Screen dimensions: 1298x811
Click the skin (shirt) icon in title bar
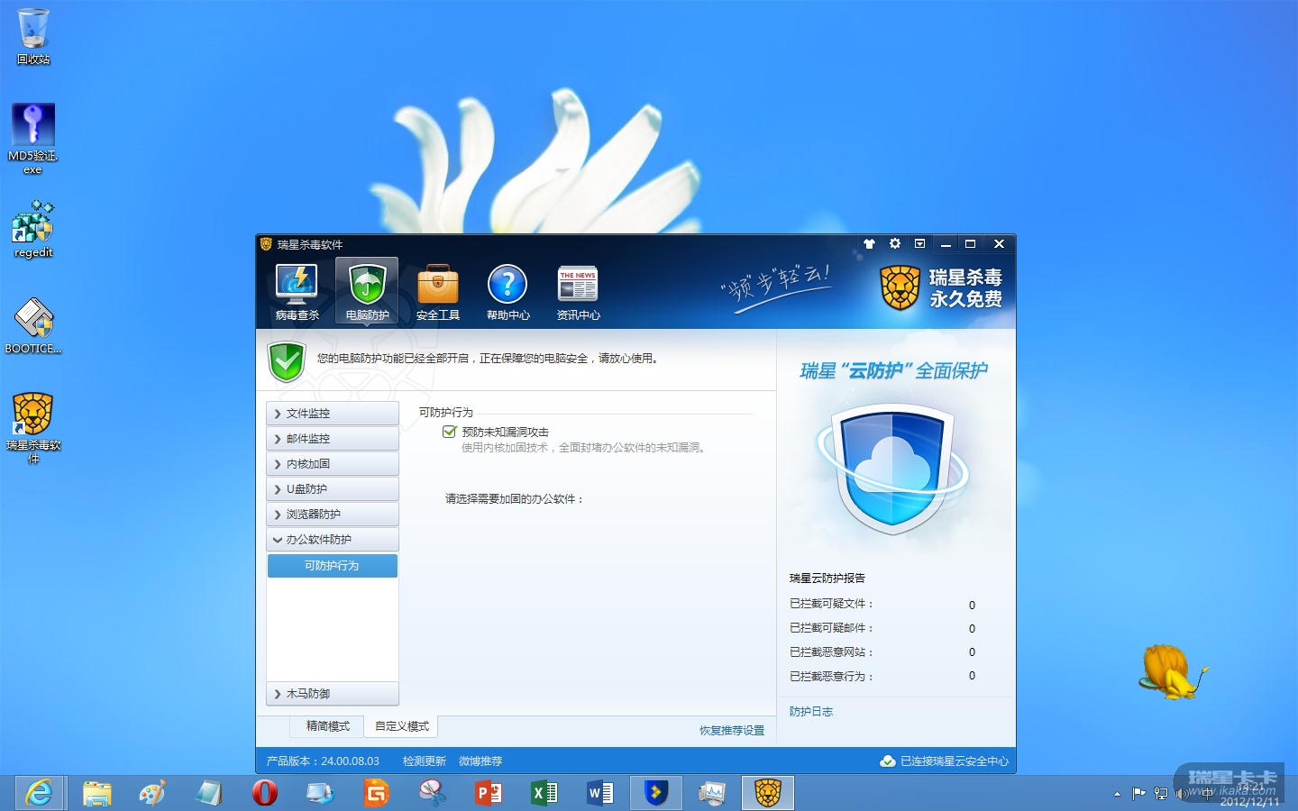pos(870,243)
